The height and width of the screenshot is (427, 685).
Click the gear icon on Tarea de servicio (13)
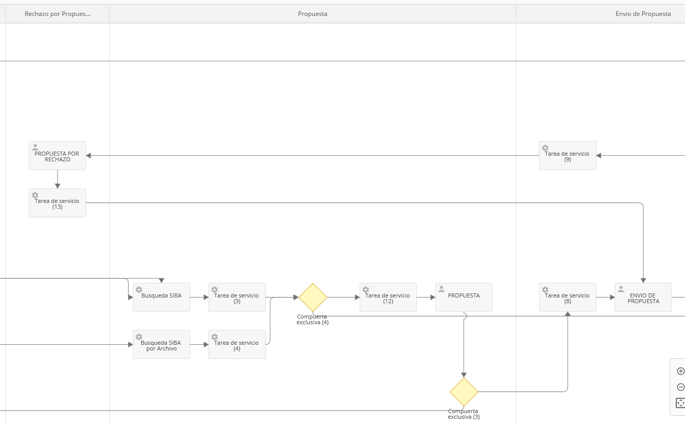35,195
